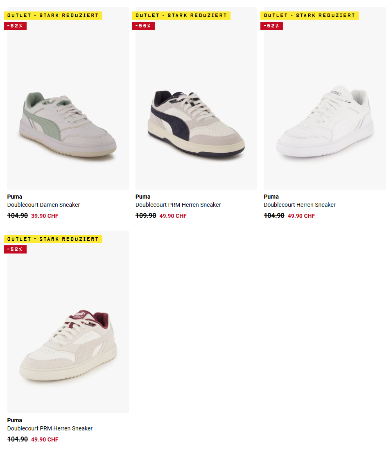Click the -55% discount badge
Screen dimensions: 391x455
pyautogui.click(x=144, y=26)
